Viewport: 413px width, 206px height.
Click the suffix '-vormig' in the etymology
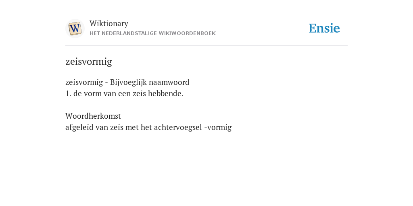pyautogui.click(x=218, y=128)
